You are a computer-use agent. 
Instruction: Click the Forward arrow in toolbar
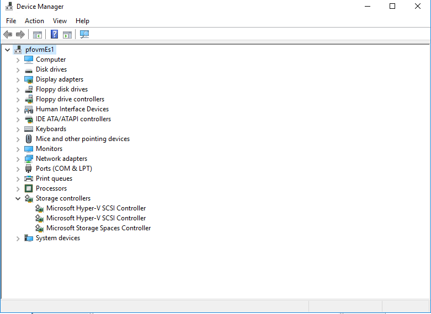(x=20, y=34)
